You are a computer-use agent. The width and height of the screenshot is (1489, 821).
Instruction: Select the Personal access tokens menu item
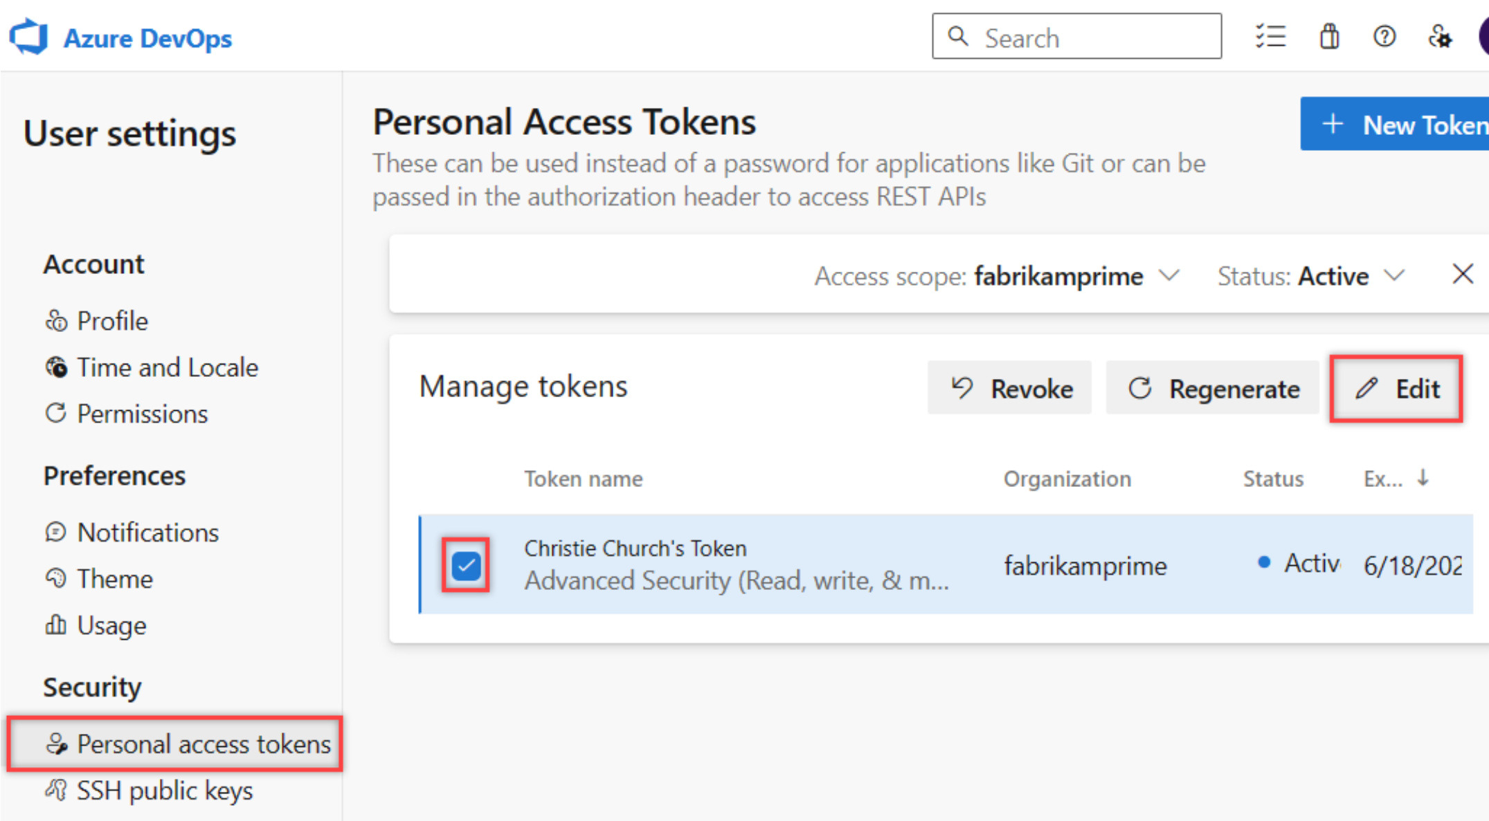pos(178,741)
